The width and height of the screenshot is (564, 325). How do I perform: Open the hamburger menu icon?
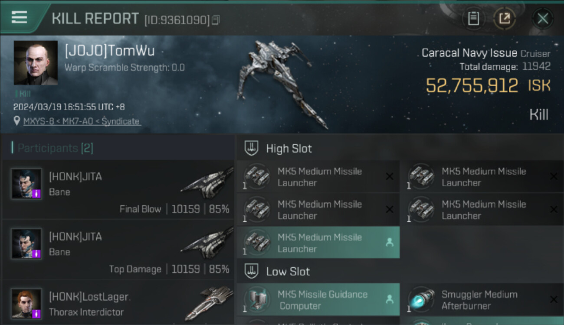pyautogui.click(x=20, y=17)
